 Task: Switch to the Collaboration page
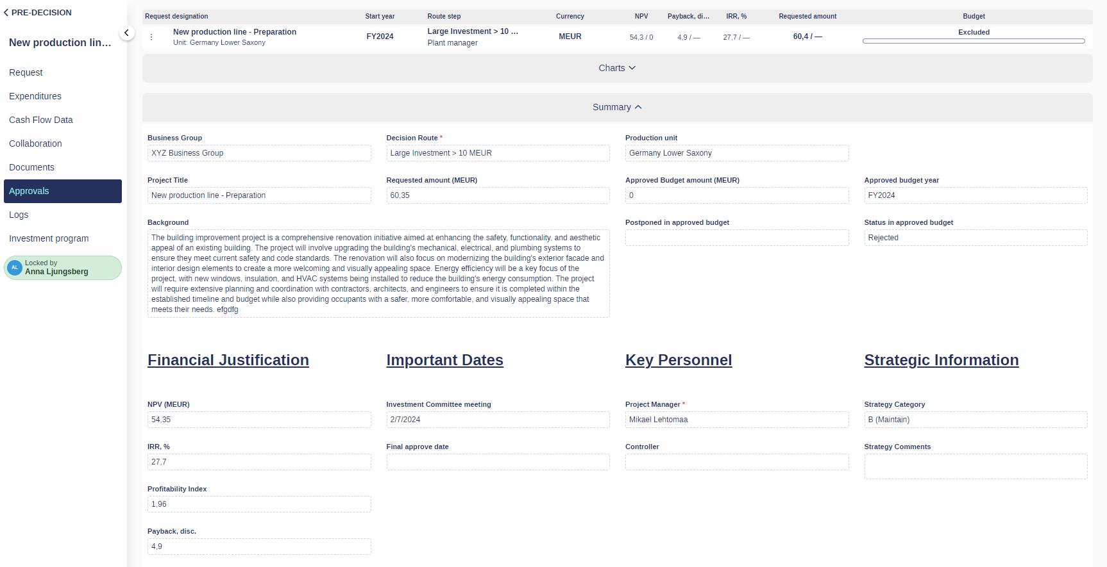(35, 144)
